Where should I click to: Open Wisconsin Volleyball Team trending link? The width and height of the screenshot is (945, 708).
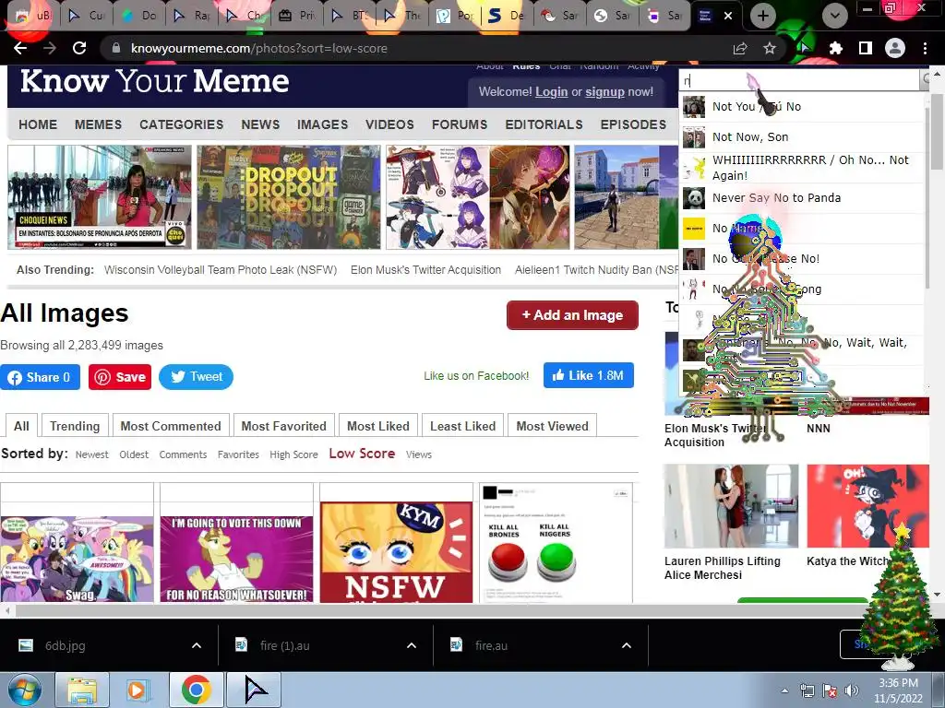221,270
